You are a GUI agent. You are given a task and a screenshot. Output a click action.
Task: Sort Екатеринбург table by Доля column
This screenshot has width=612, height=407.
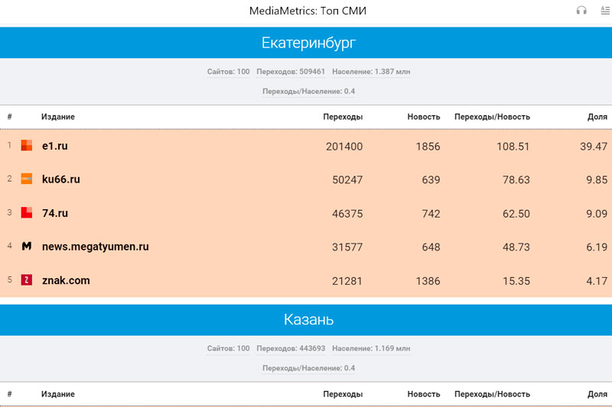[597, 117]
